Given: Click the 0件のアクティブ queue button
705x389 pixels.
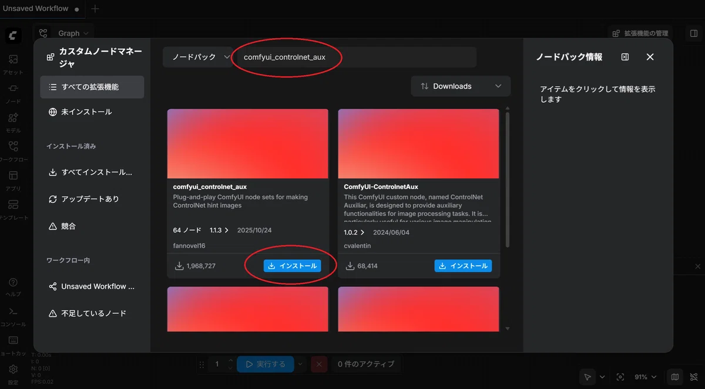Looking at the screenshot, I should (x=366, y=364).
